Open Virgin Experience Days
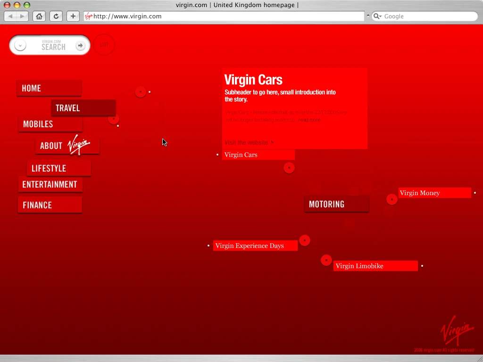The width and height of the screenshot is (483, 362). 255,246
